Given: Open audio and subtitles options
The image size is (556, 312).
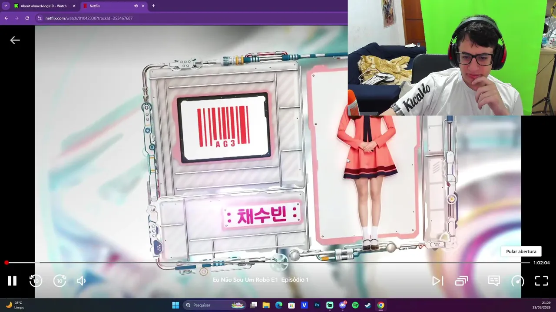Looking at the screenshot, I should pyautogui.click(x=494, y=281).
